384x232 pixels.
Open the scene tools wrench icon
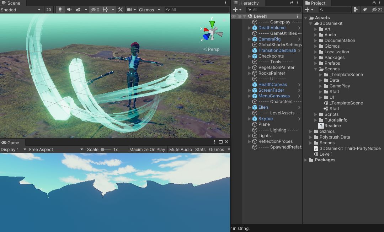pos(120,10)
